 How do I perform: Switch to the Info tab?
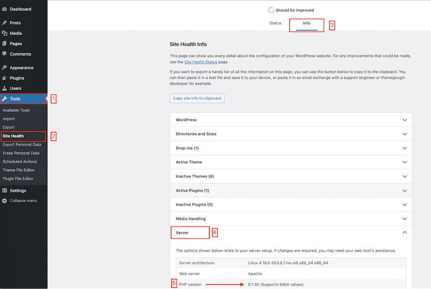(x=307, y=23)
